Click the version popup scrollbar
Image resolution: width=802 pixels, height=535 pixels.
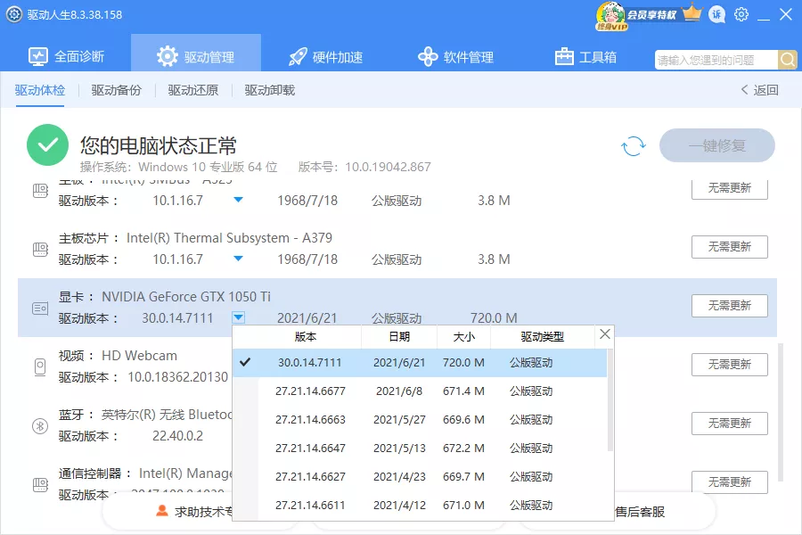pyautogui.click(x=610, y=400)
